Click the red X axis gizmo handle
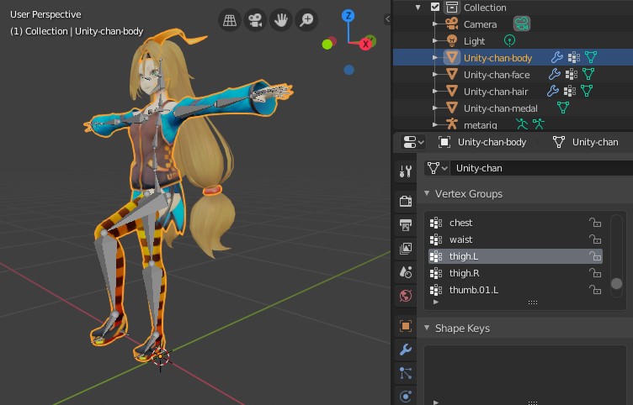 pos(366,44)
